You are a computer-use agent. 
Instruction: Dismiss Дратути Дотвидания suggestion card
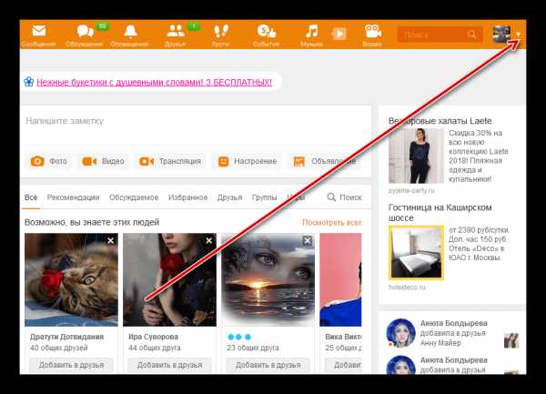110,240
